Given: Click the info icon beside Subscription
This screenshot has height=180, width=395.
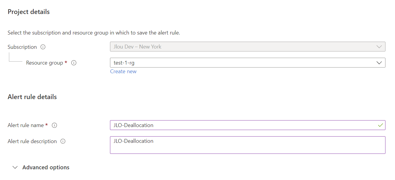Looking at the screenshot, I should [43, 47].
